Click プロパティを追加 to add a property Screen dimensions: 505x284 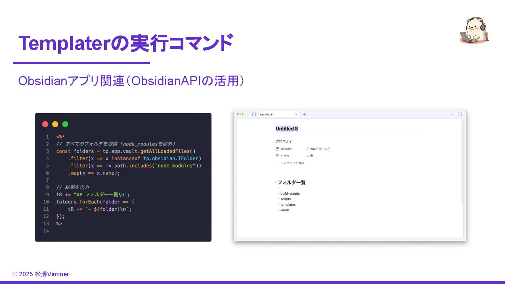[x=290, y=163]
